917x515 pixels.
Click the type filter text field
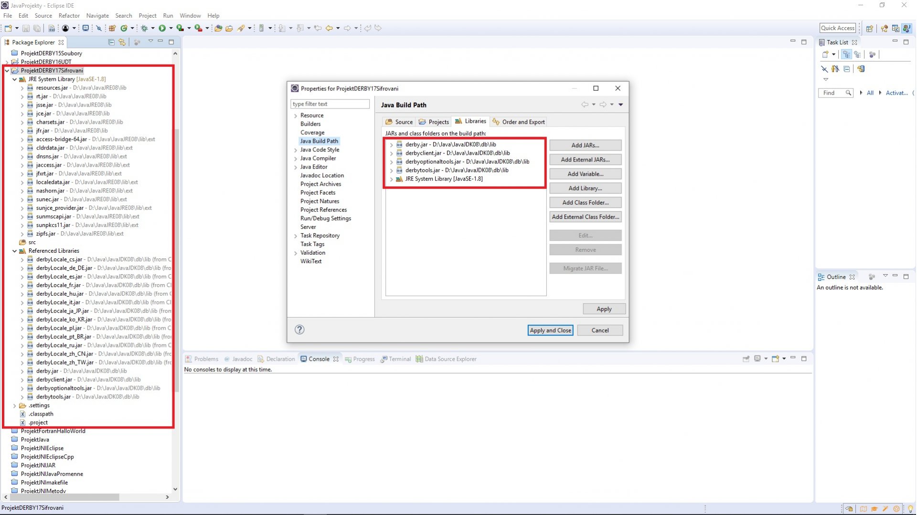(x=330, y=104)
